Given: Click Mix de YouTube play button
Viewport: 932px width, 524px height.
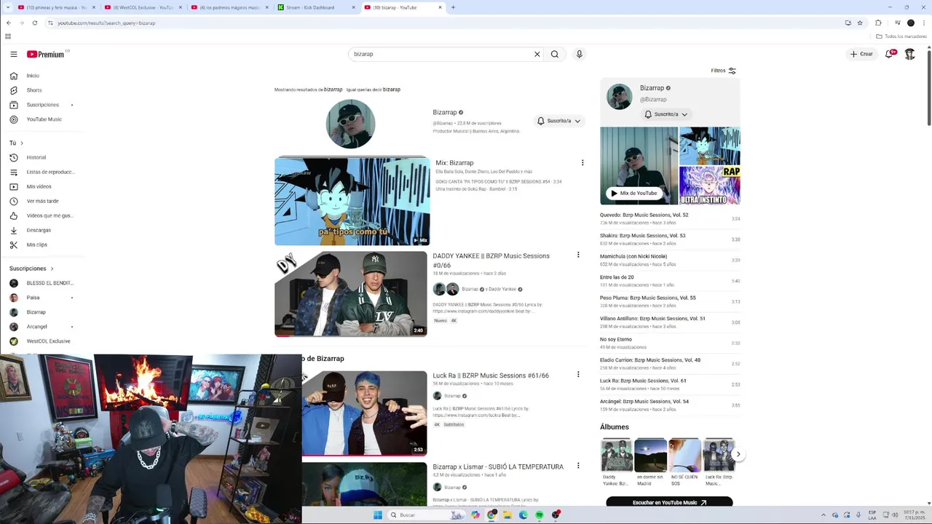Looking at the screenshot, I should (x=634, y=193).
